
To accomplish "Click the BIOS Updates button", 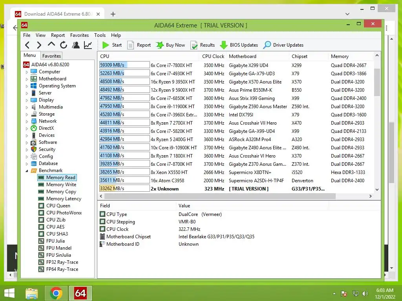I will (x=239, y=45).
